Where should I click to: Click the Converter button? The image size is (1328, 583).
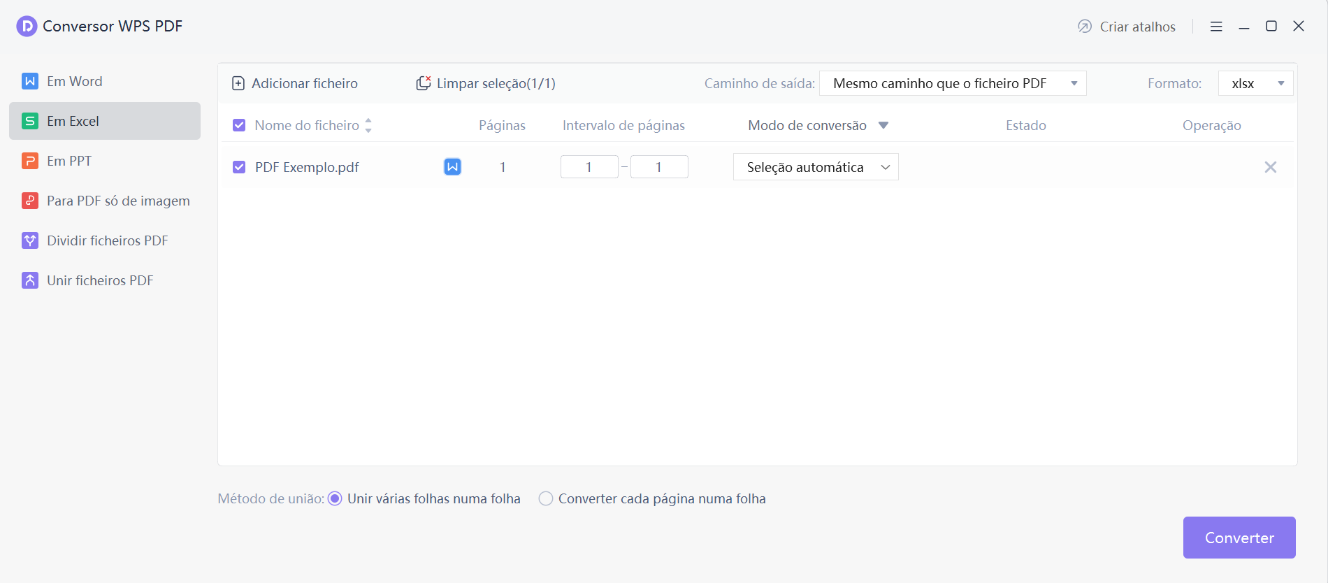(x=1239, y=538)
